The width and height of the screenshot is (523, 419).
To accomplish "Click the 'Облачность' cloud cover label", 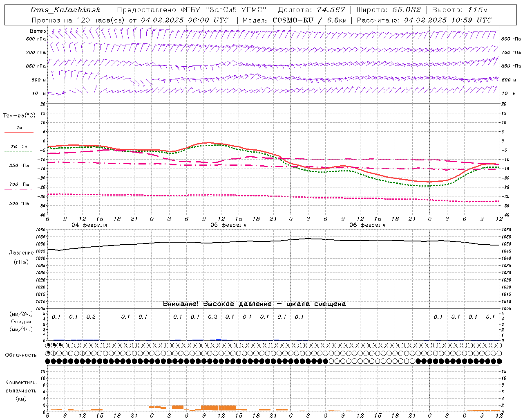I will click(21, 355).
